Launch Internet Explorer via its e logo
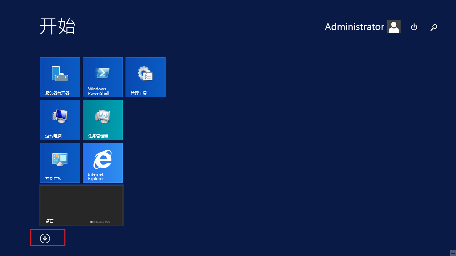This screenshot has width=456, height=256. [x=102, y=159]
